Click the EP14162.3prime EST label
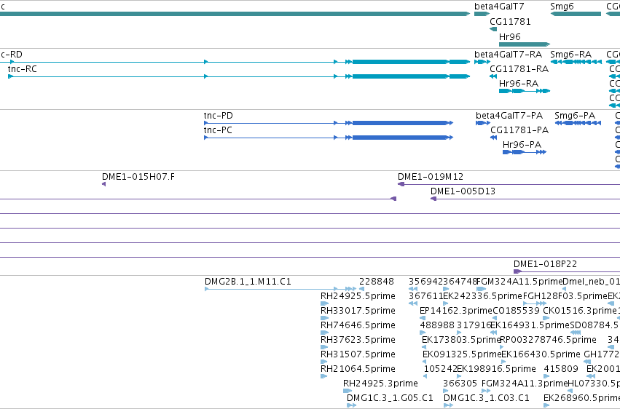The image size is (620, 409). point(456,311)
